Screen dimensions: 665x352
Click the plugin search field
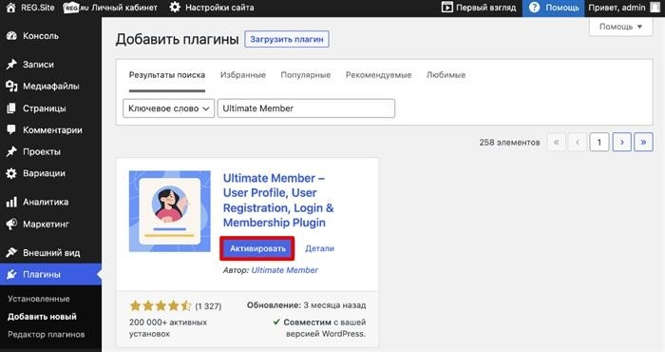coord(306,108)
